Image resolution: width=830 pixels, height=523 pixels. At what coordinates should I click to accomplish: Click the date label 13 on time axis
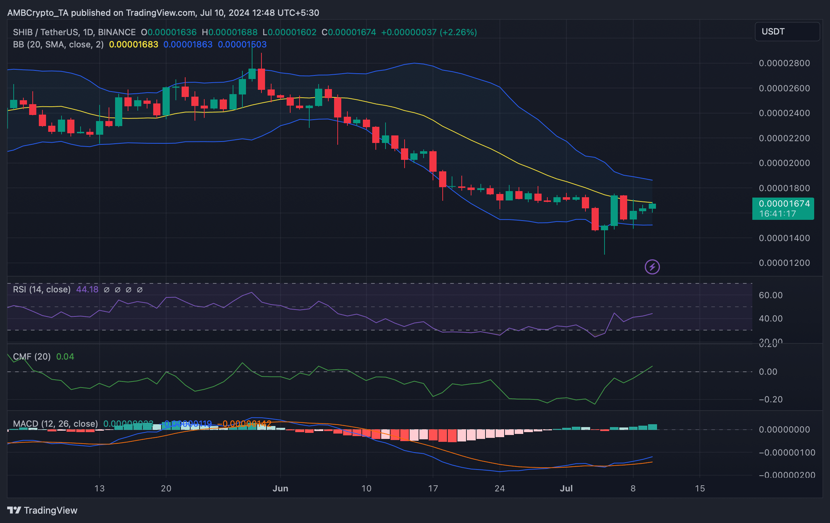99,489
